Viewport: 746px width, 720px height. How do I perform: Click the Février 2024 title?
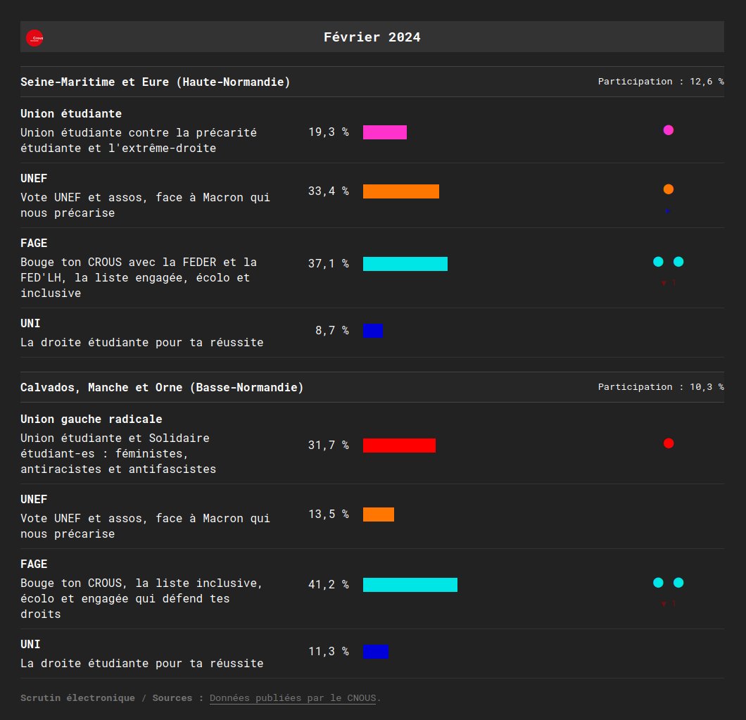point(372,37)
